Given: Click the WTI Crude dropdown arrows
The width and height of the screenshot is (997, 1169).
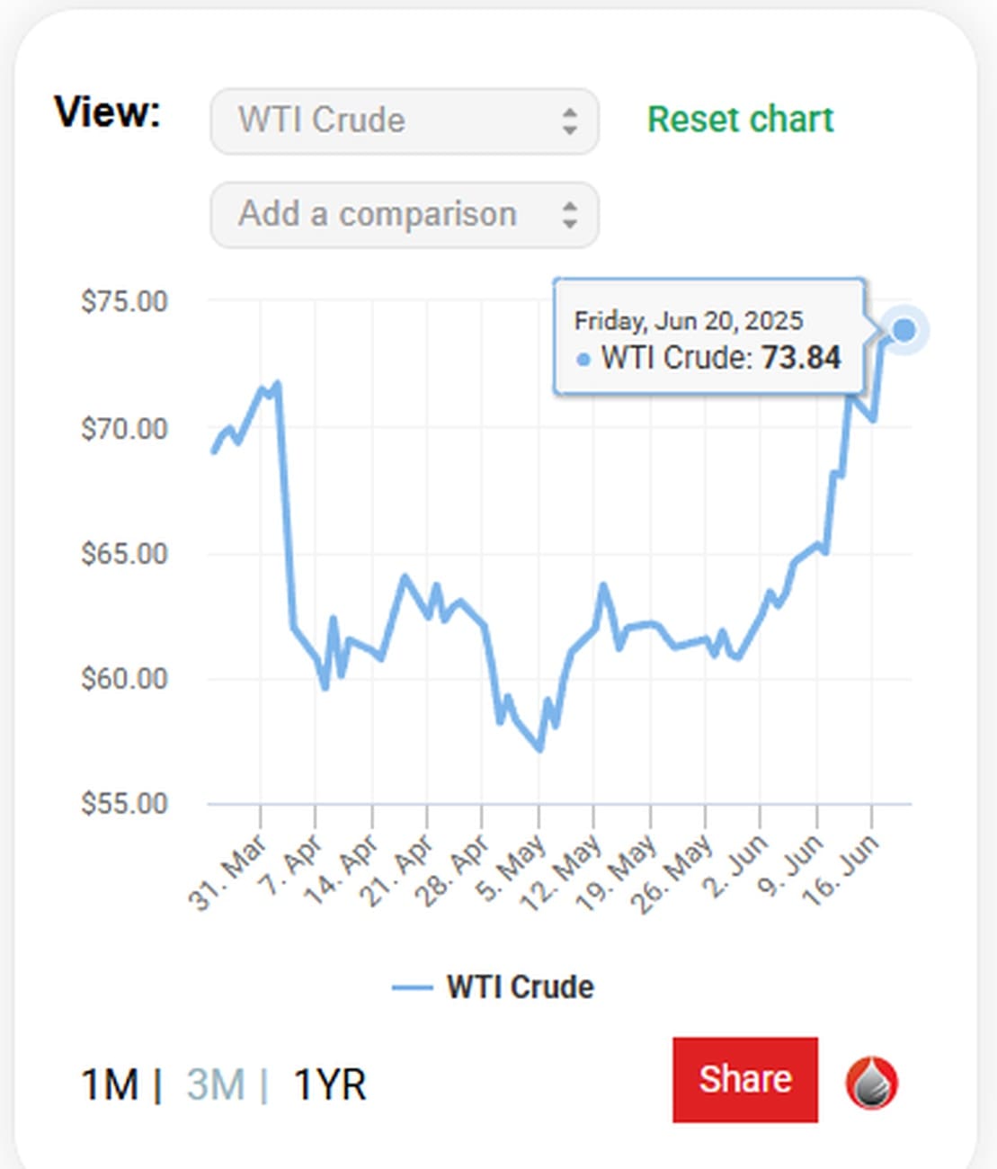Looking at the screenshot, I should pos(569,120).
